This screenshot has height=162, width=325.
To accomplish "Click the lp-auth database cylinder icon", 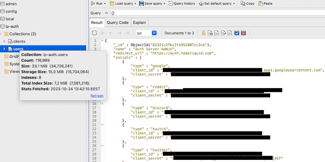I will (3, 26).
